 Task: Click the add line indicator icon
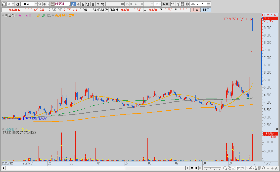[x=177, y=4]
